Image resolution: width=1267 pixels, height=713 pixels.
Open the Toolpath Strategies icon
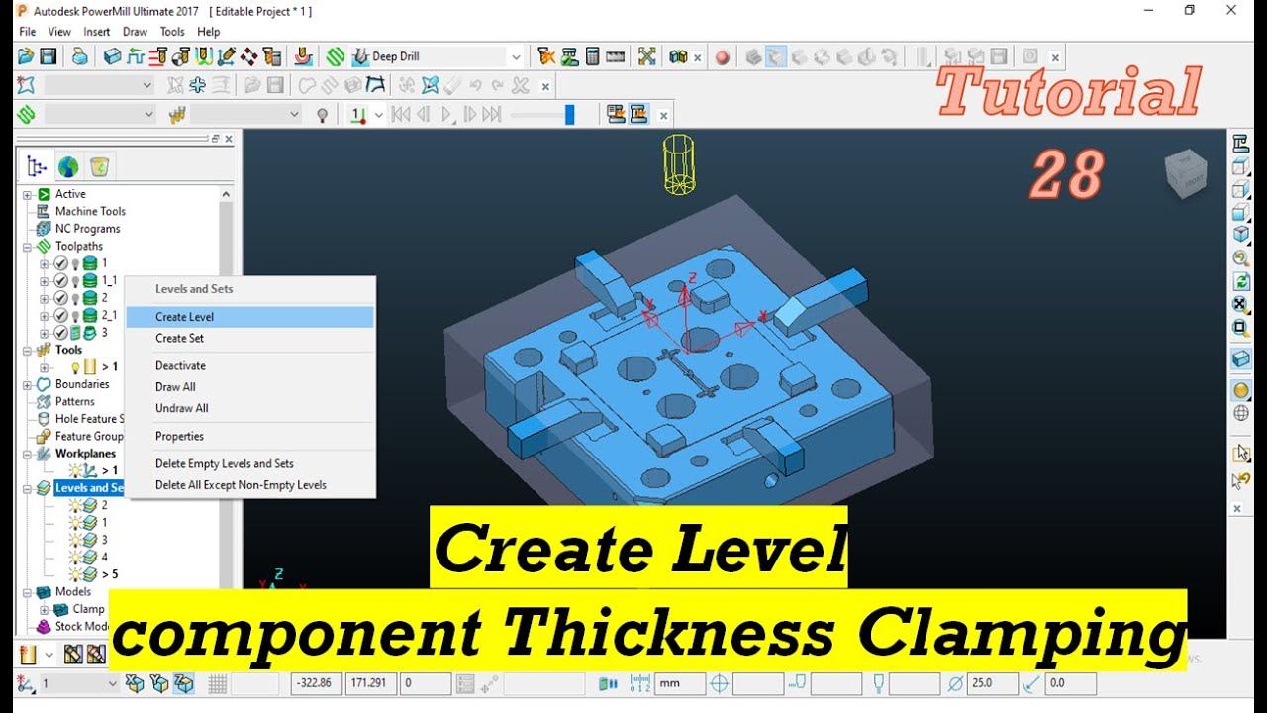coord(335,56)
